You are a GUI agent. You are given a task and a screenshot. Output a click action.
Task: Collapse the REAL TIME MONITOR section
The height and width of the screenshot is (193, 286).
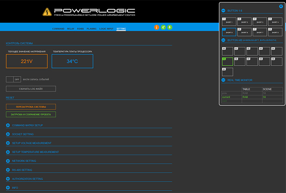pos(223,80)
